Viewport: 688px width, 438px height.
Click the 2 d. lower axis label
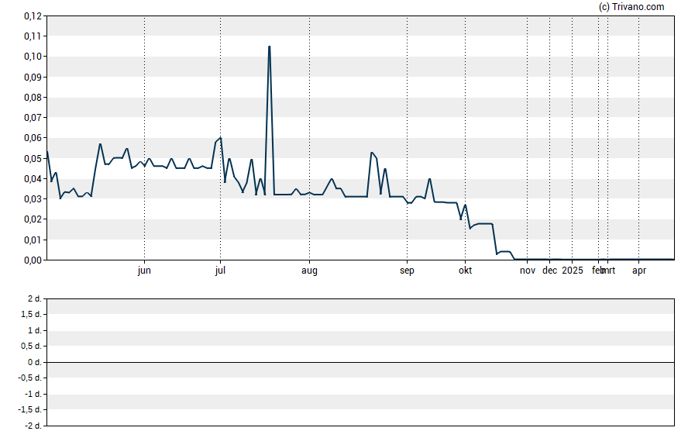(35, 299)
